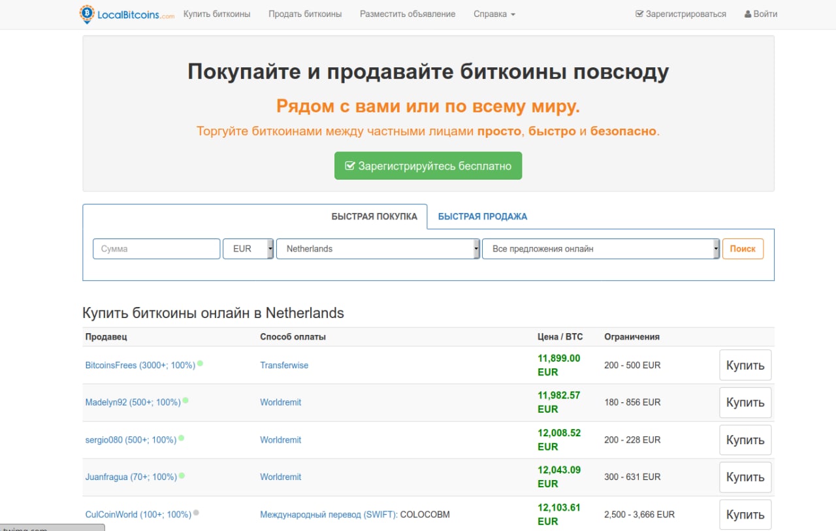Screen dimensions: 836x531
Task: Open Разместить объявление in navbar
Action: pyautogui.click(x=408, y=14)
